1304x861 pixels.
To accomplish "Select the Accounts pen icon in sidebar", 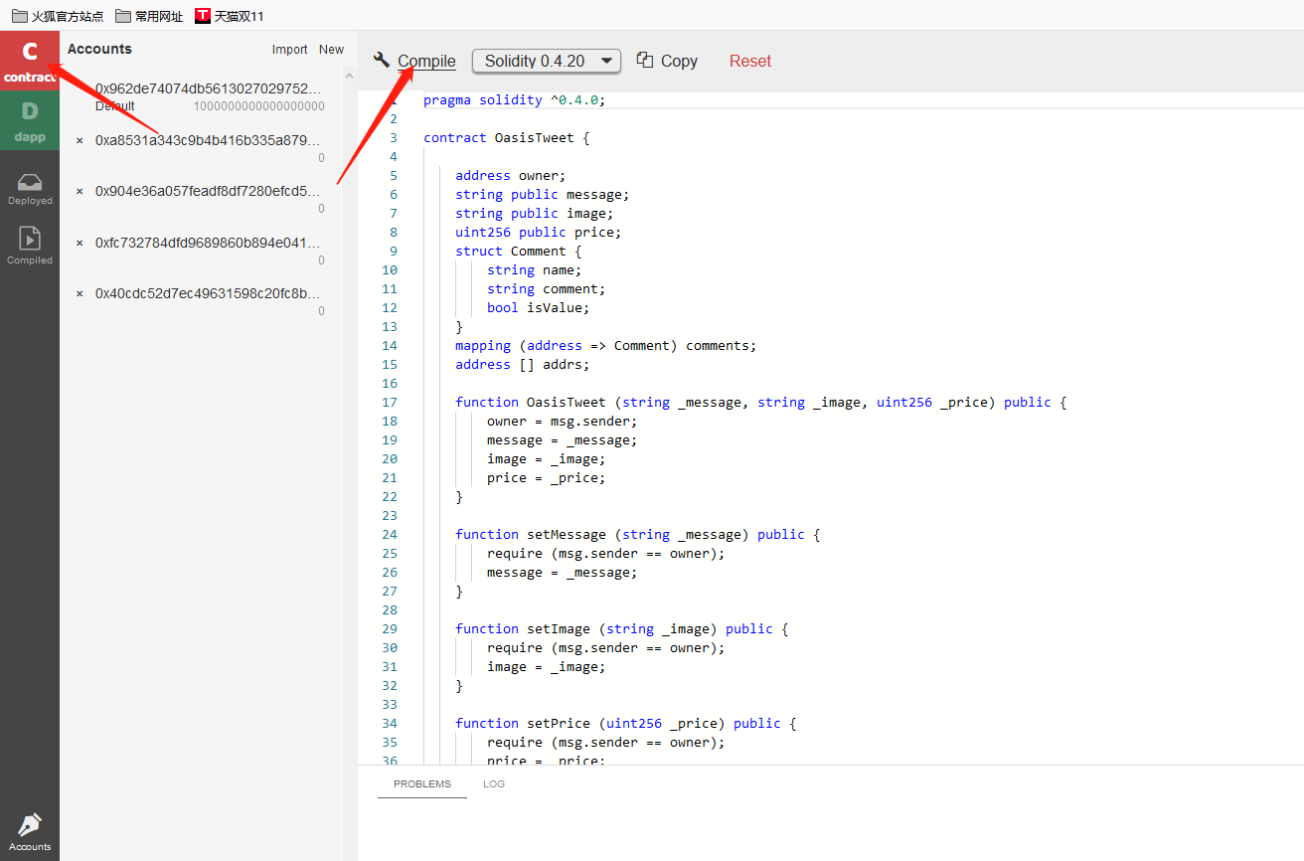I will coord(30,832).
